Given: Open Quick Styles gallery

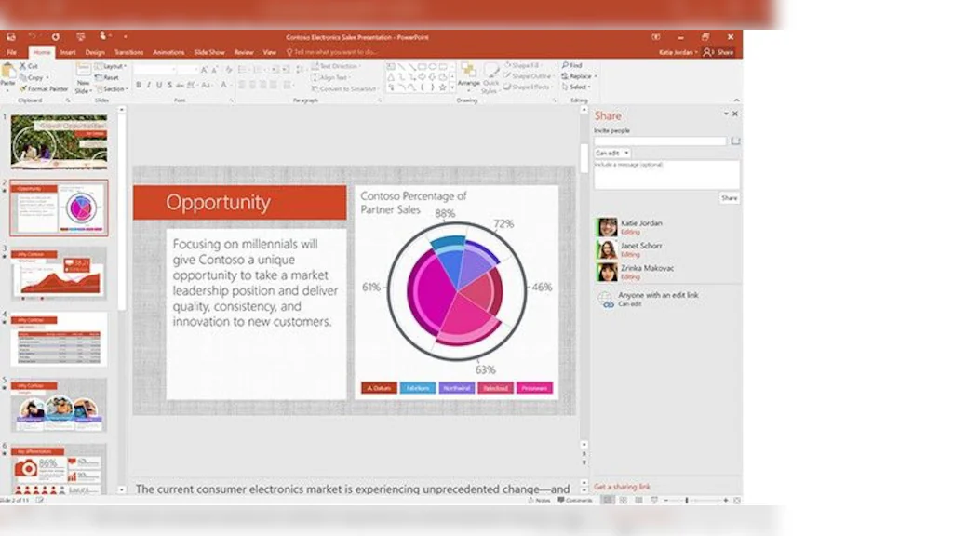Looking at the screenshot, I should tap(490, 78).
